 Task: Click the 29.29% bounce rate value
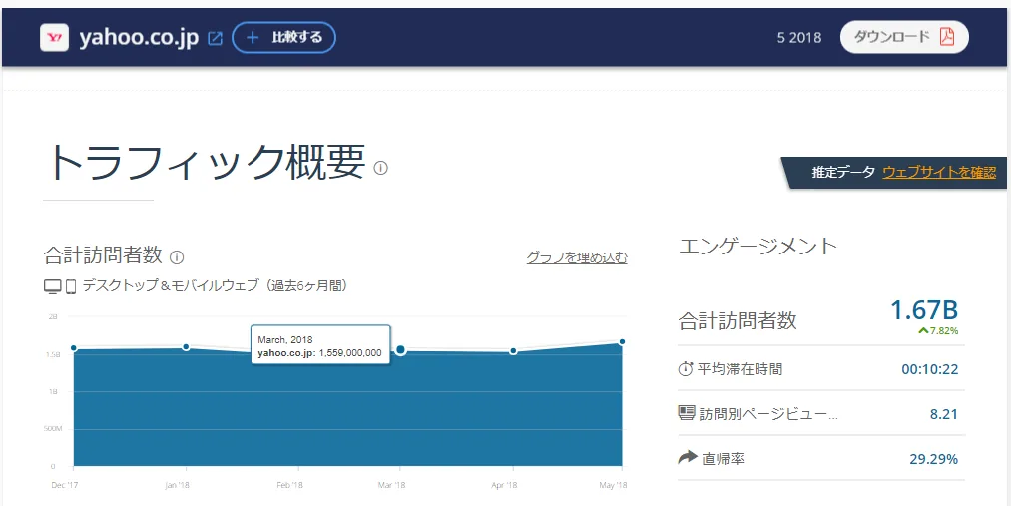pyautogui.click(x=933, y=459)
